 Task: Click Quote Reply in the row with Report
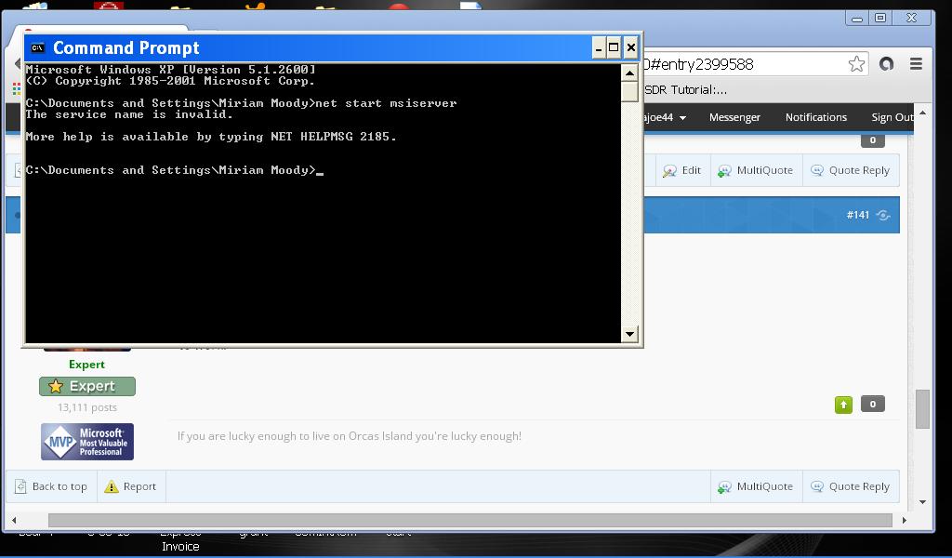[x=851, y=486]
